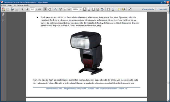Image resolution: width=170 pixels, height=102 pixels.
Task: Follow the www.thewebfoto.com footer link
Action: [54, 89]
